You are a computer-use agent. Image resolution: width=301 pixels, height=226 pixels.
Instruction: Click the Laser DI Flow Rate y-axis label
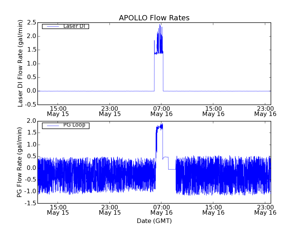tap(21, 63)
